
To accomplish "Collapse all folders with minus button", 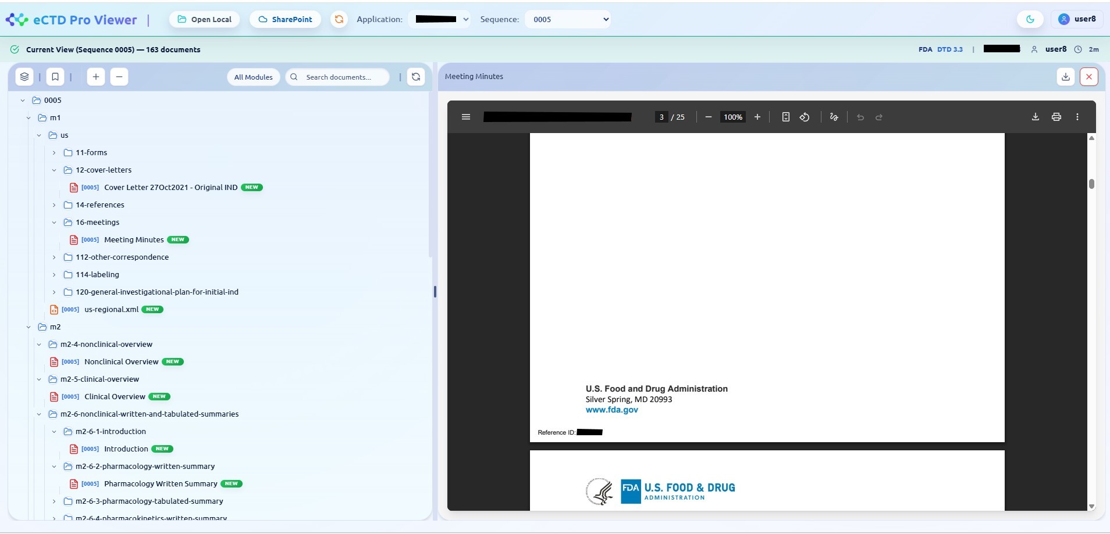I will [x=119, y=77].
